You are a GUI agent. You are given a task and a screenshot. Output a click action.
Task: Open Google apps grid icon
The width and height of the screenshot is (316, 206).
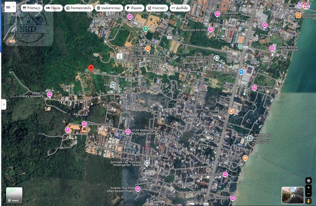point(296,6)
